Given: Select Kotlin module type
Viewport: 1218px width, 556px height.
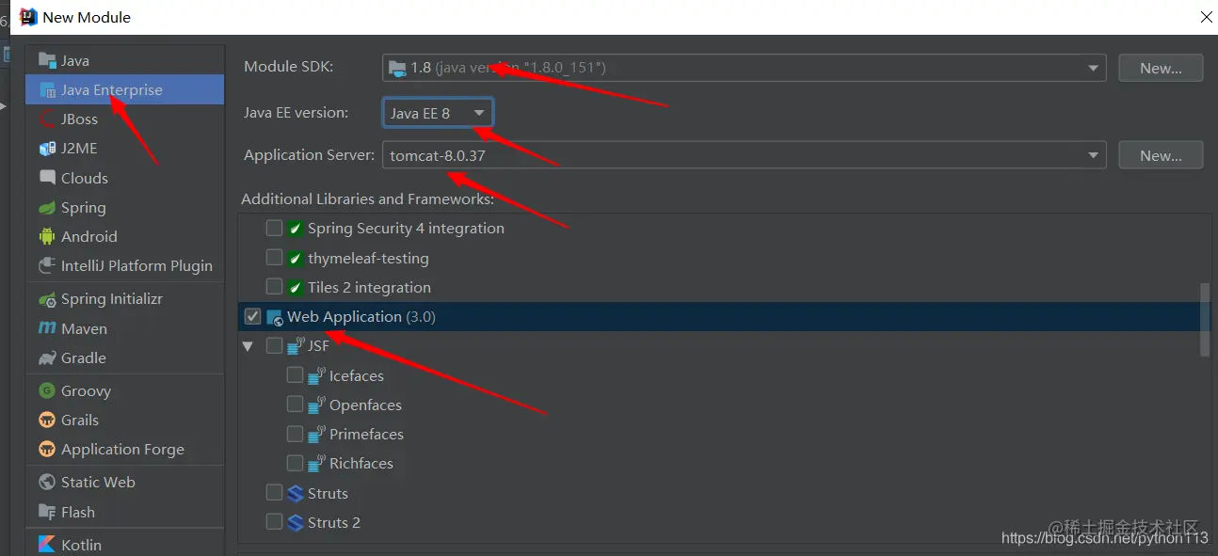Looking at the screenshot, I should pyautogui.click(x=125, y=544).
